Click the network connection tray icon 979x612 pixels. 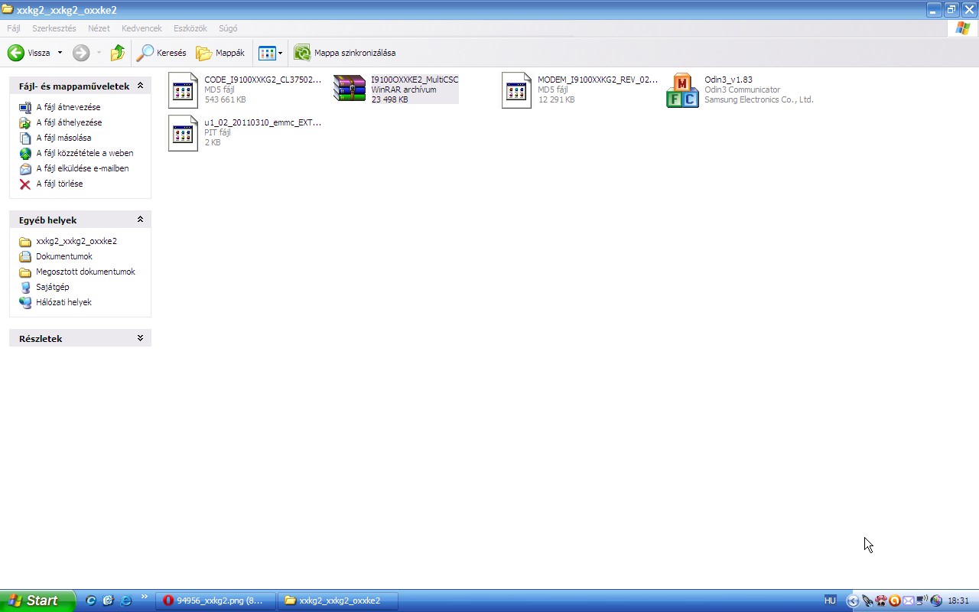(x=922, y=601)
